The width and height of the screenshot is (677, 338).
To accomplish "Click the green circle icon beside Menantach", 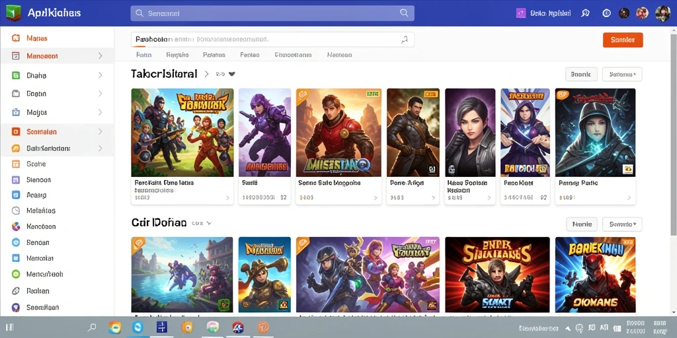I will coord(16,274).
